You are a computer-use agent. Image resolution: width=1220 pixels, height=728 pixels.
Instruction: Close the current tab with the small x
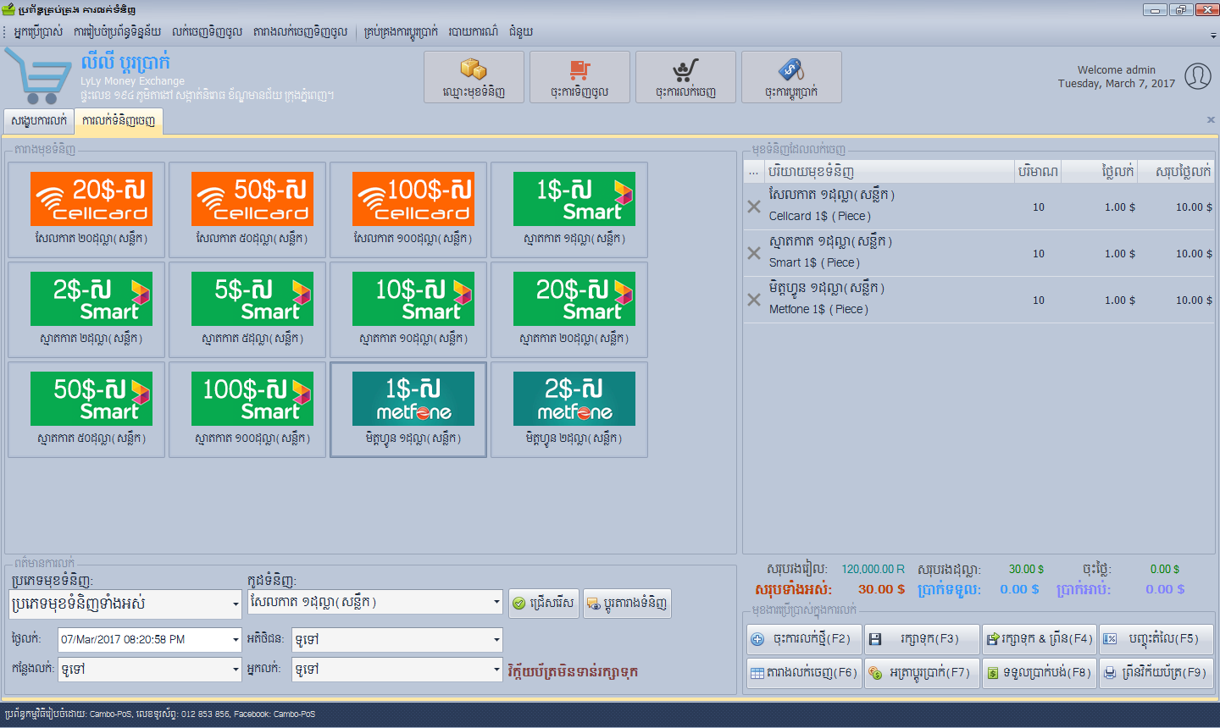[1211, 120]
